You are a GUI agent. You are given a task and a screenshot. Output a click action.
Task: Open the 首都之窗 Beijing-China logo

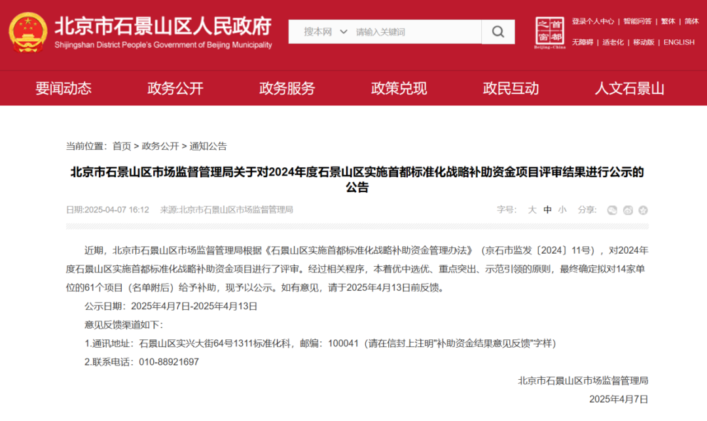tap(549, 31)
